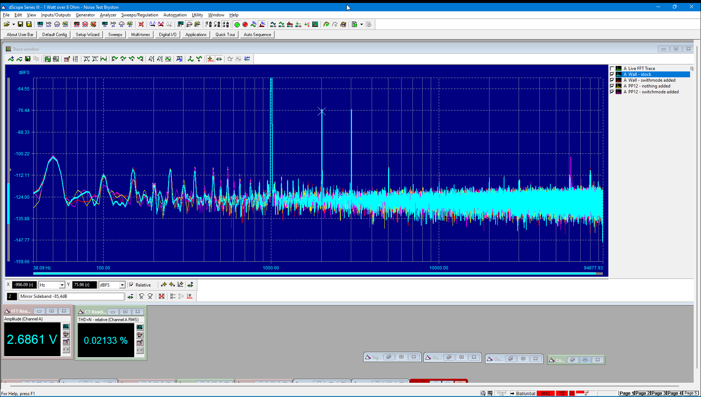Open the dBFS unit dropdown for Y cursor
The height and width of the screenshot is (397, 701).
pyautogui.click(x=122, y=285)
